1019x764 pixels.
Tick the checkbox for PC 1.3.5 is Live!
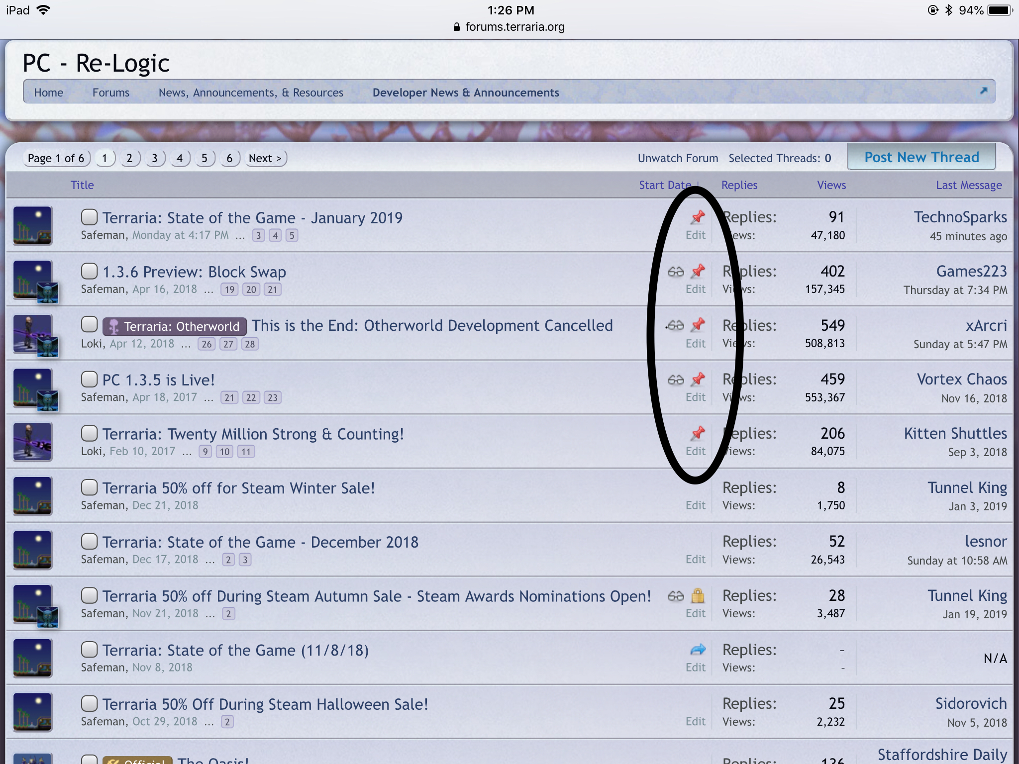point(89,379)
